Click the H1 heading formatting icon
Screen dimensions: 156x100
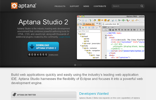pos(122,30)
